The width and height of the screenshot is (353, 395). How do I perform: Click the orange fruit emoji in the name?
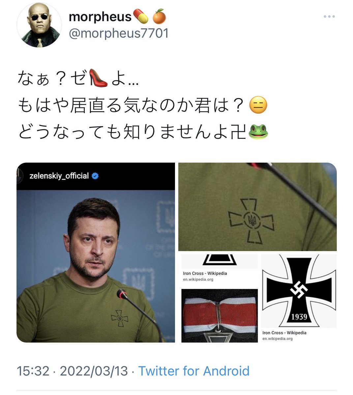point(159,16)
